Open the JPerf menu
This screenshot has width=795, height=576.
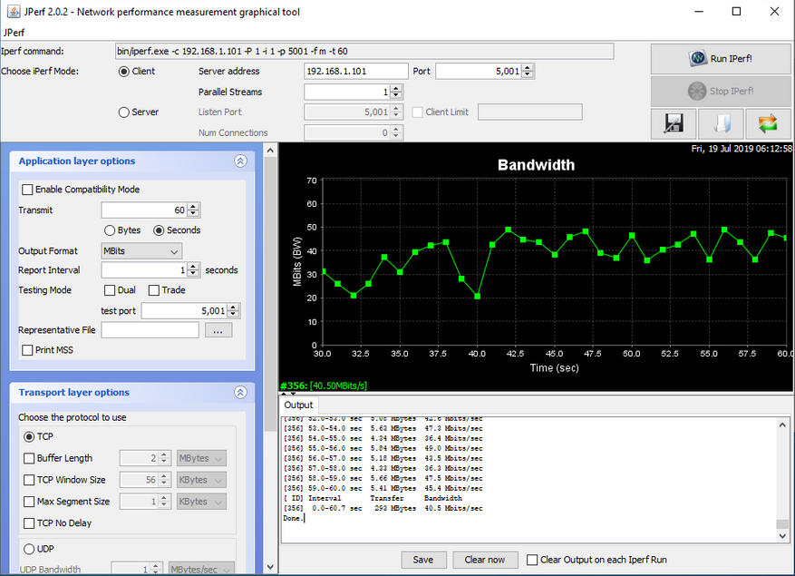(x=15, y=32)
